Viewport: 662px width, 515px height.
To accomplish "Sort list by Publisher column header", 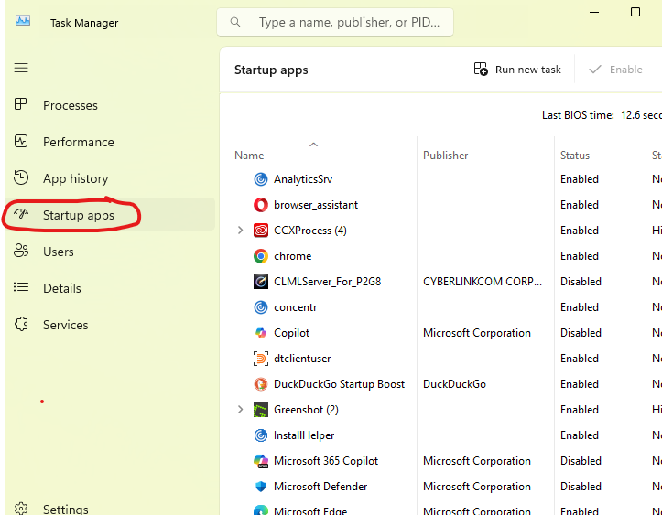I will [446, 156].
